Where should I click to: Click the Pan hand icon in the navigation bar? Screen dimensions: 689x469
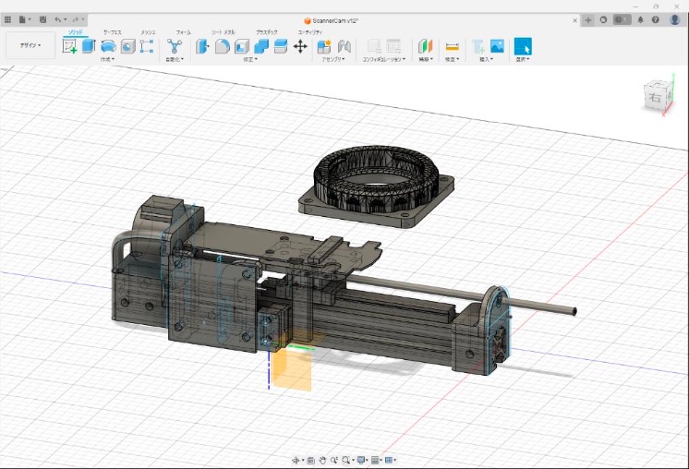322,460
